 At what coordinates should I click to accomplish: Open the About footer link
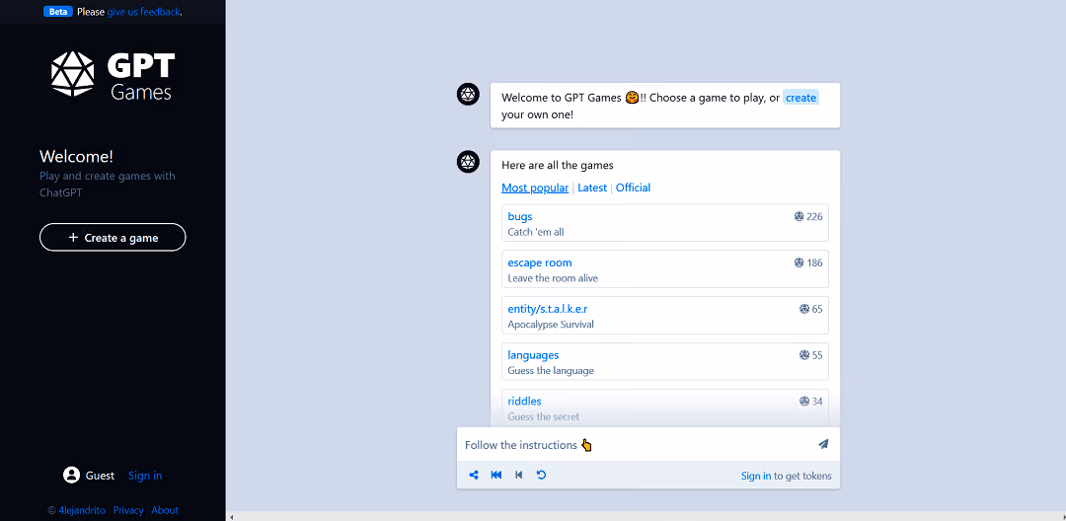click(x=165, y=510)
